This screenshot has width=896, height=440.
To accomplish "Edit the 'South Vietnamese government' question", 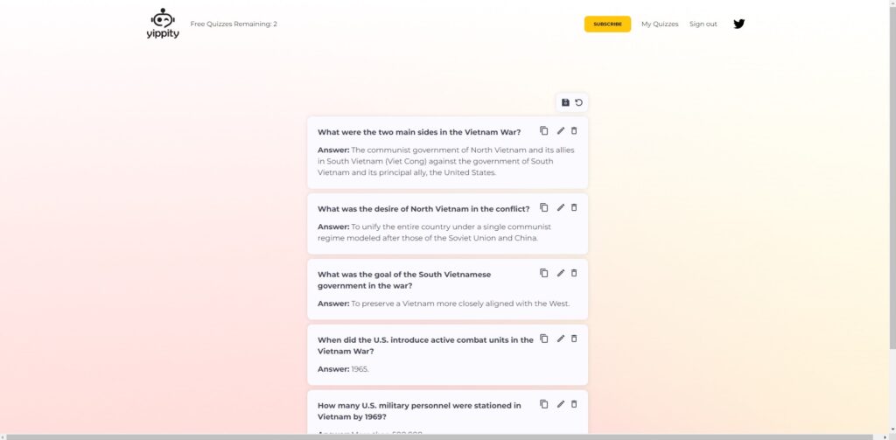I will pos(561,273).
